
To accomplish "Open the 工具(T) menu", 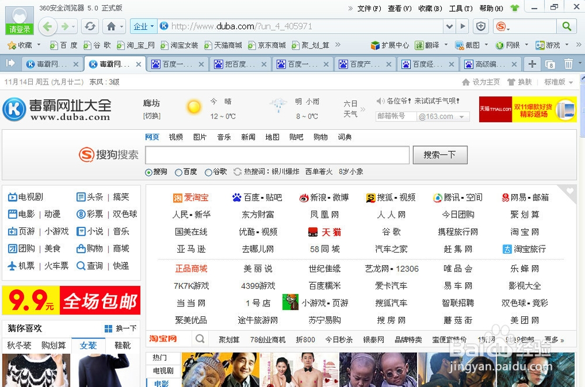I will click(x=460, y=8).
